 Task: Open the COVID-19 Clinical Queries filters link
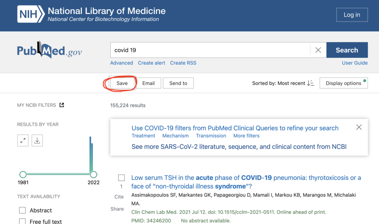pos(235,128)
